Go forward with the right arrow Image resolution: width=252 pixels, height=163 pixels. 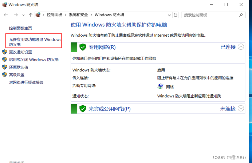pos(16,15)
